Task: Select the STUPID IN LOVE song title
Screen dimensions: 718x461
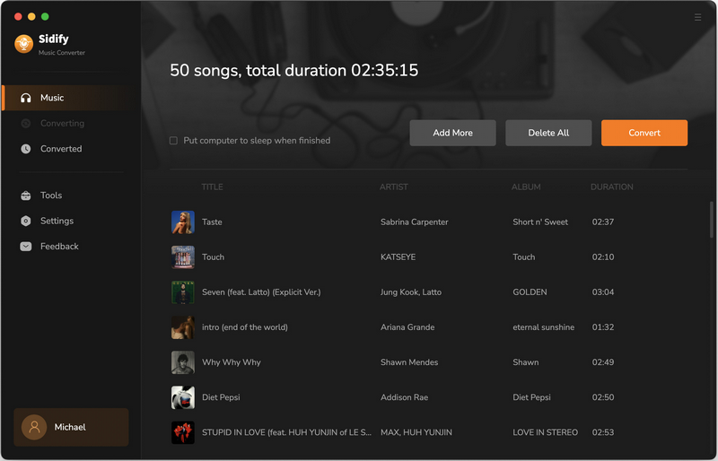Action: pos(286,432)
